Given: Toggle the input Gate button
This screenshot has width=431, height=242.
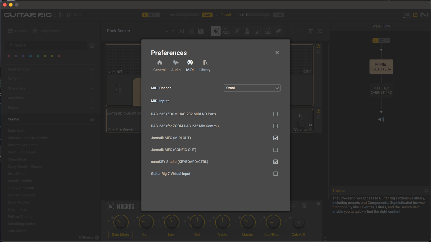Looking at the screenshot, I should click(x=207, y=15).
